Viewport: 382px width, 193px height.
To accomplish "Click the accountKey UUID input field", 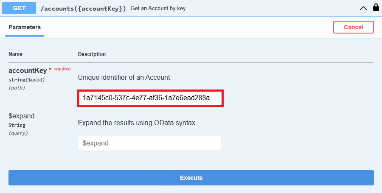I will pyautogui.click(x=150, y=98).
